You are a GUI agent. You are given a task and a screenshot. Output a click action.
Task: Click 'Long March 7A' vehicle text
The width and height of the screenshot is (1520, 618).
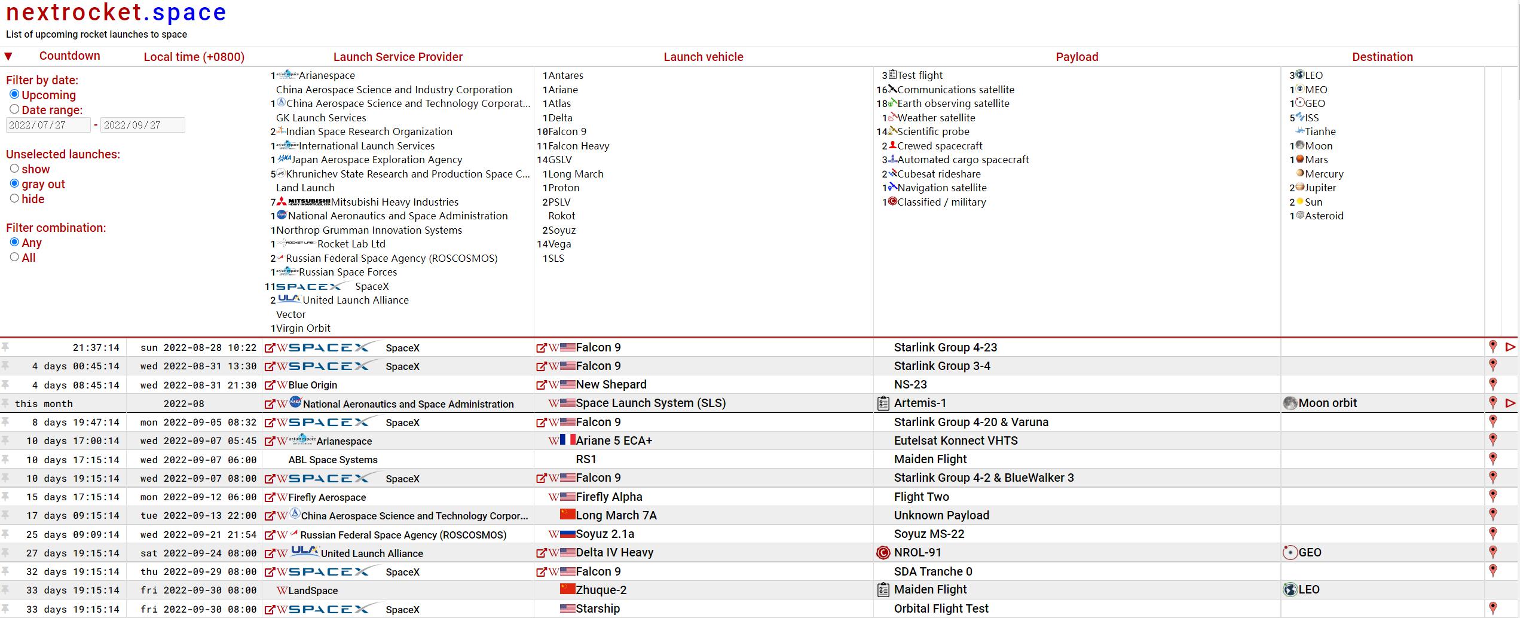[x=616, y=515]
